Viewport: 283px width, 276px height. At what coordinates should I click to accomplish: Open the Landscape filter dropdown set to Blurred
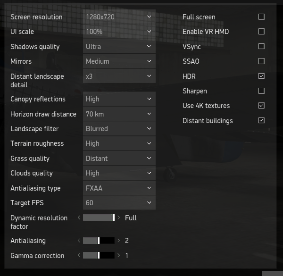pos(119,129)
